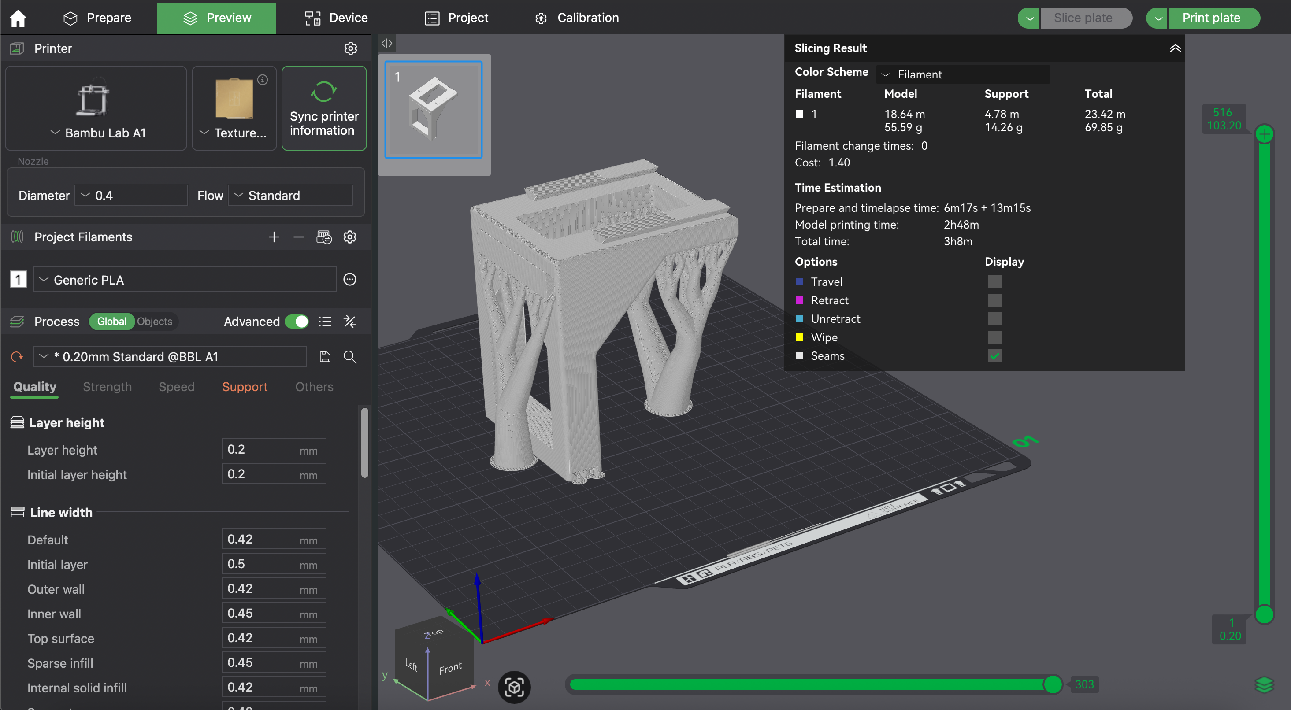Click the Print plate button
1291x710 pixels.
coord(1214,18)
